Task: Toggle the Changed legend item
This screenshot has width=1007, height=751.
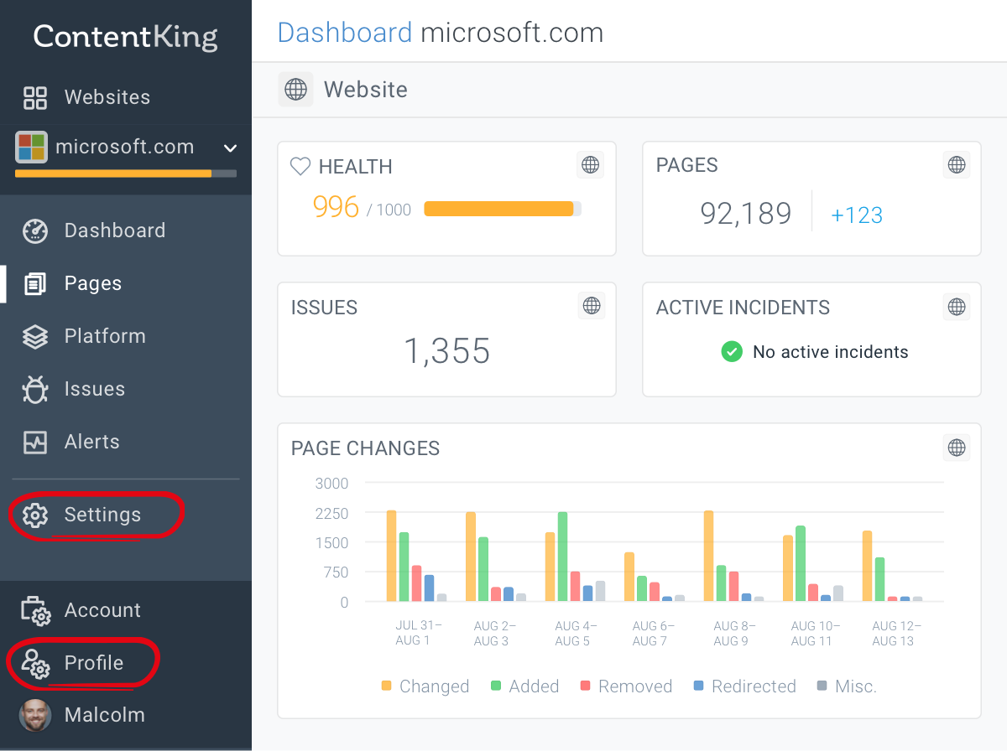Action: click(425, 686)
